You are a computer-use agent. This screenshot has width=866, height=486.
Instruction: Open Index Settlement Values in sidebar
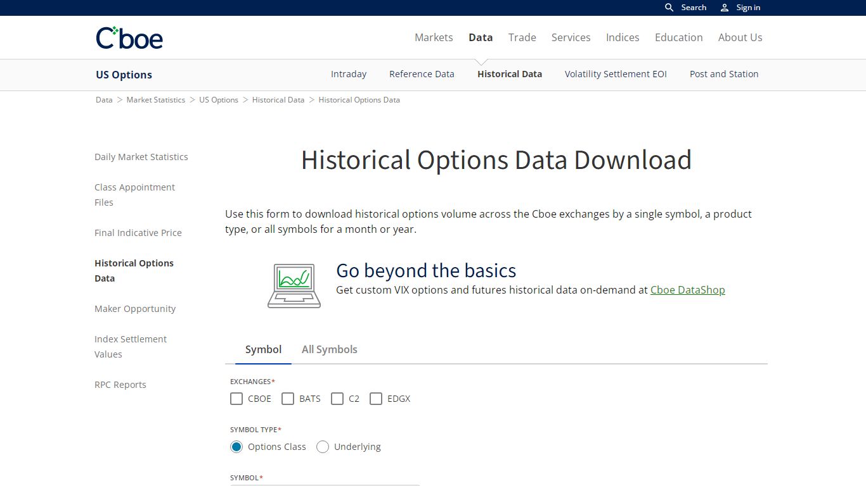pyautogui.click(x=131, y=347)
